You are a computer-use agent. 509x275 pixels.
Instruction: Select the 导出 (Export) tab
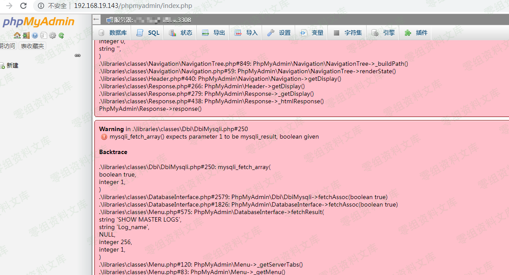click(213, 33)
